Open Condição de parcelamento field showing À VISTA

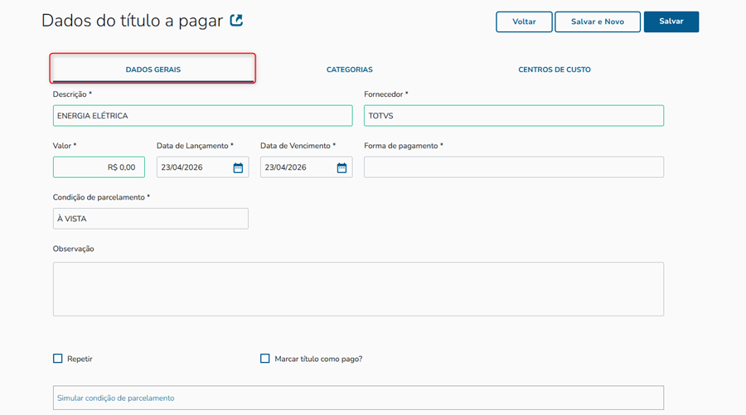click(150, 219)
